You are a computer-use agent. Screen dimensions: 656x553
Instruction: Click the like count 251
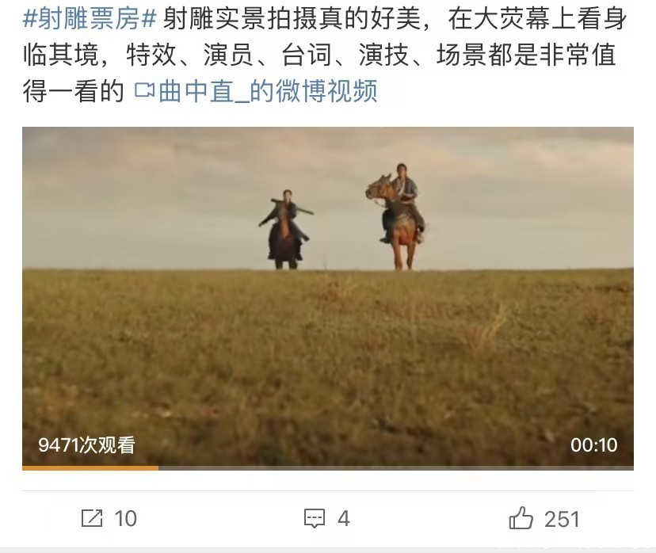click(x=562, y=519)
